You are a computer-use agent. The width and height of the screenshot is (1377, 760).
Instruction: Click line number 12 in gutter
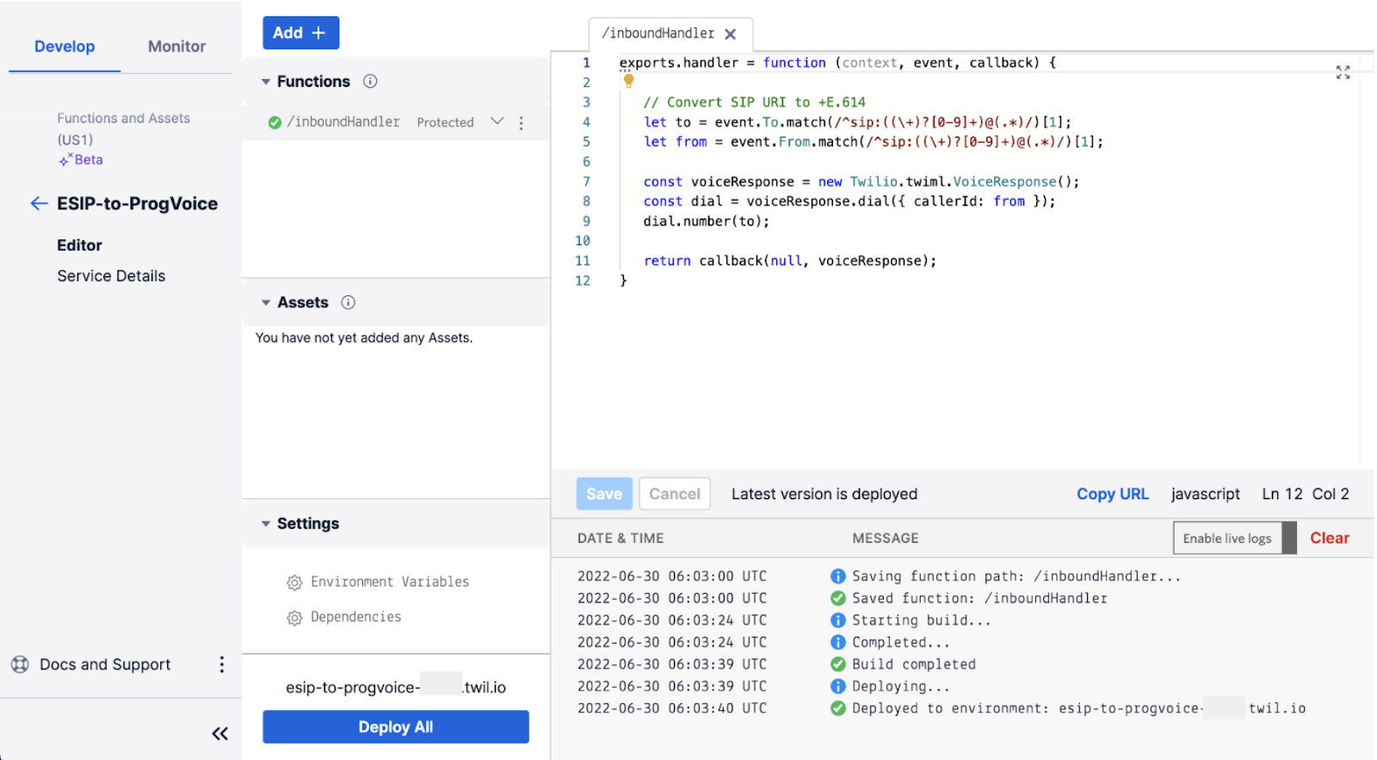pyautogui.click(x=583, y=281)
